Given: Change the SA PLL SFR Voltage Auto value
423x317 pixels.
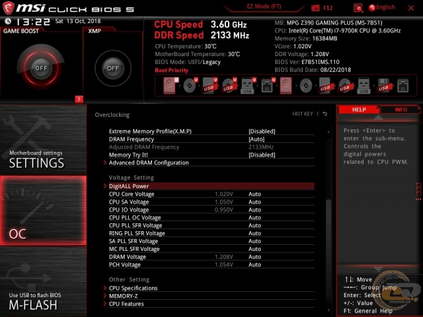Looking at the screenshot, I should 254,240.
